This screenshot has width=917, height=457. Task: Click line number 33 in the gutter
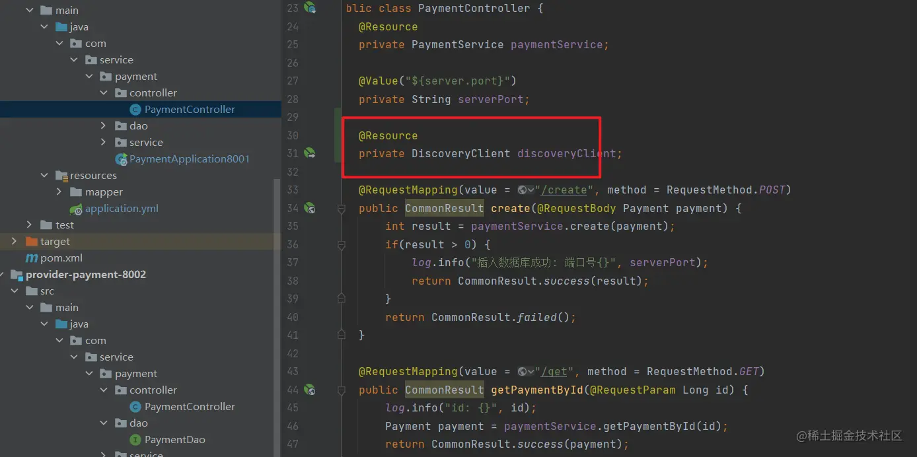tap(293, 190)
